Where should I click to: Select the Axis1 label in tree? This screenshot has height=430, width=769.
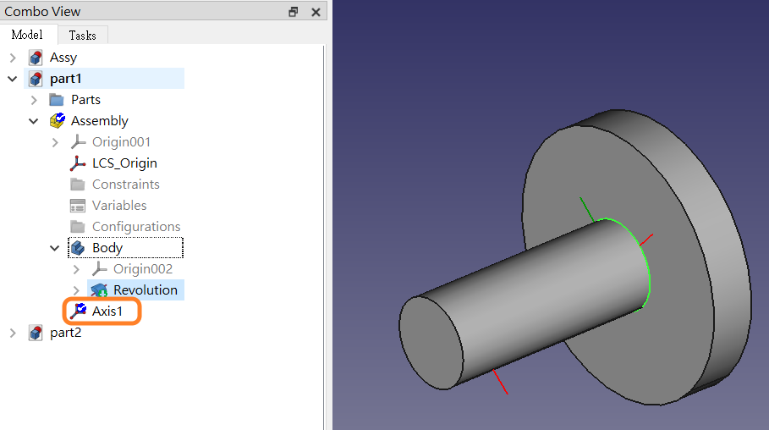tap(107, 311)
